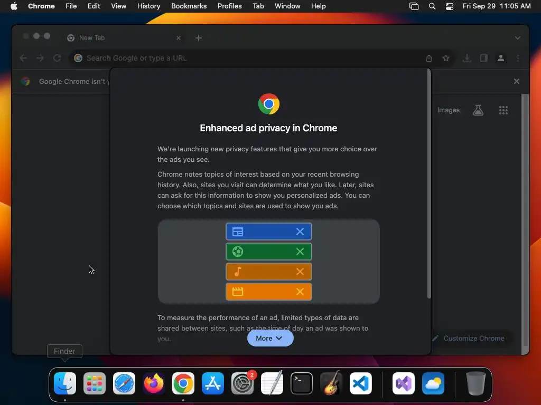Open the profile avatar button
The width and height of the screenshot is (541, 405).
501,58
